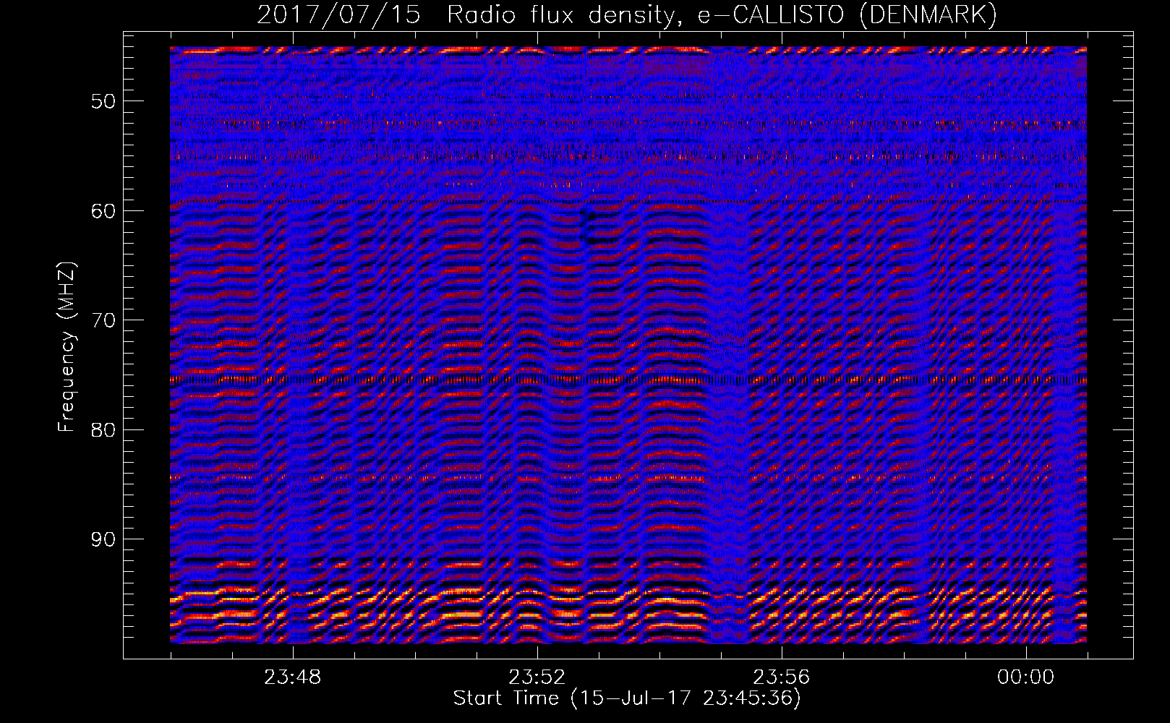This screenshot has width=1170, height=723.
Task: Click the 60 MHz frequency tick label
Action: pyautogui.click(x=103, y=211)
